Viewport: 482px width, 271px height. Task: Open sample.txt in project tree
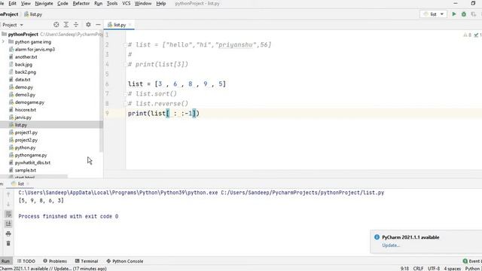point(25,170)
